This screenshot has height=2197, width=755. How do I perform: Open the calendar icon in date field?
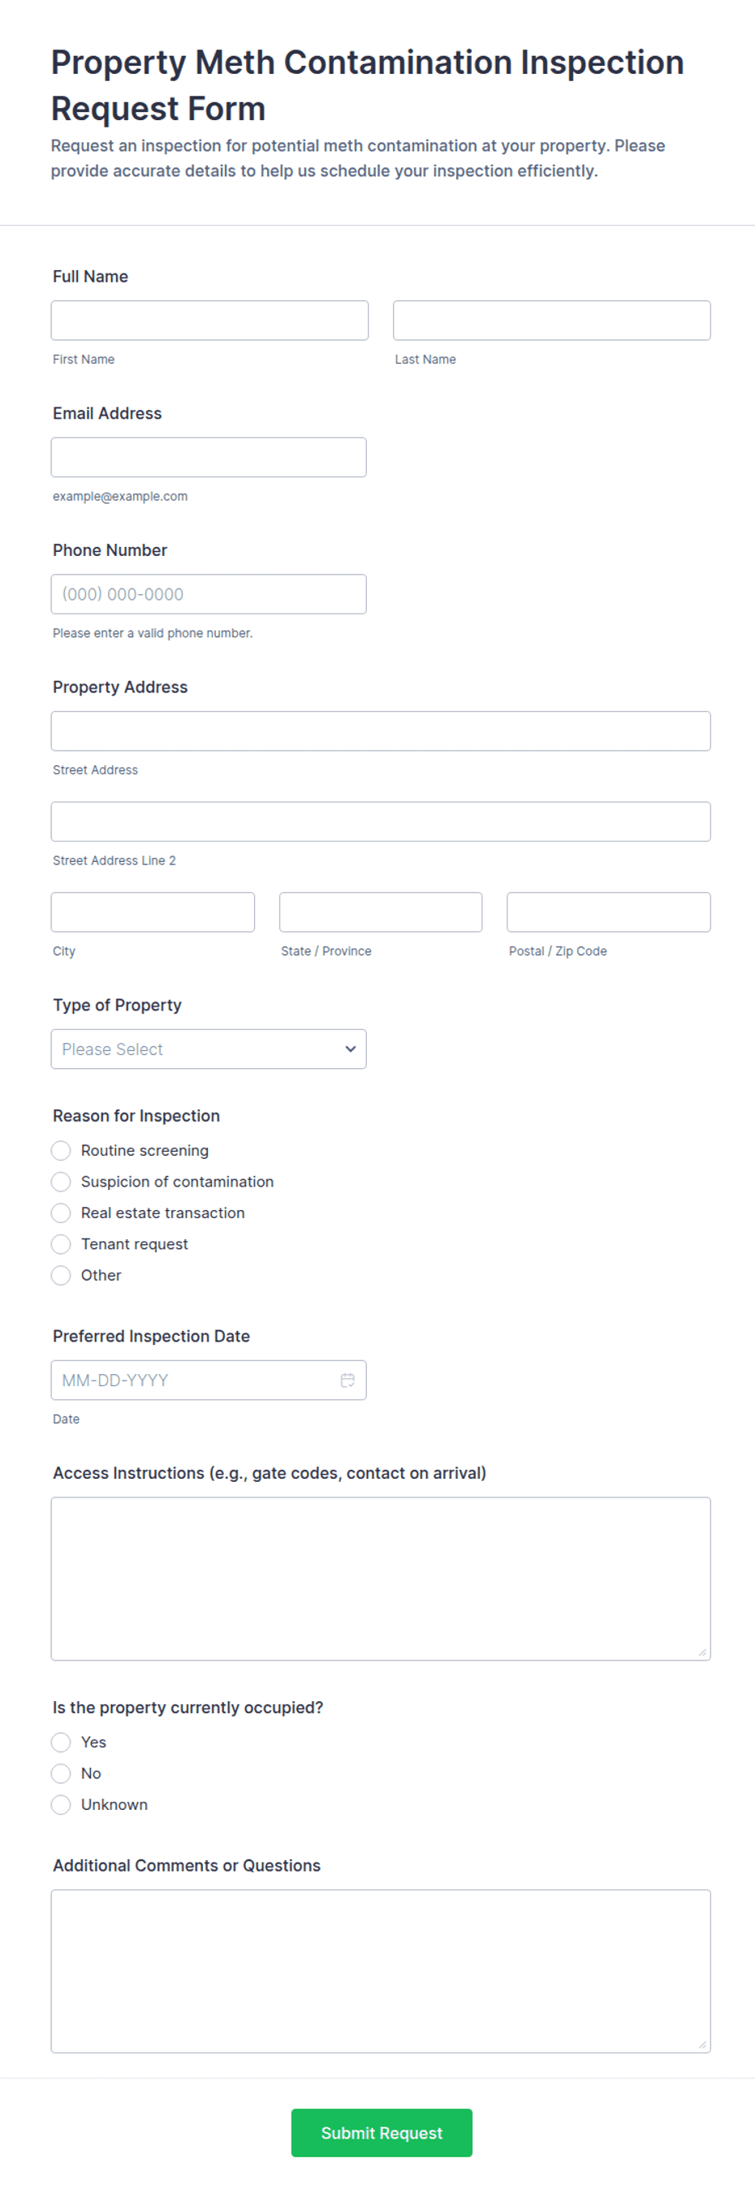(347, 1380)
